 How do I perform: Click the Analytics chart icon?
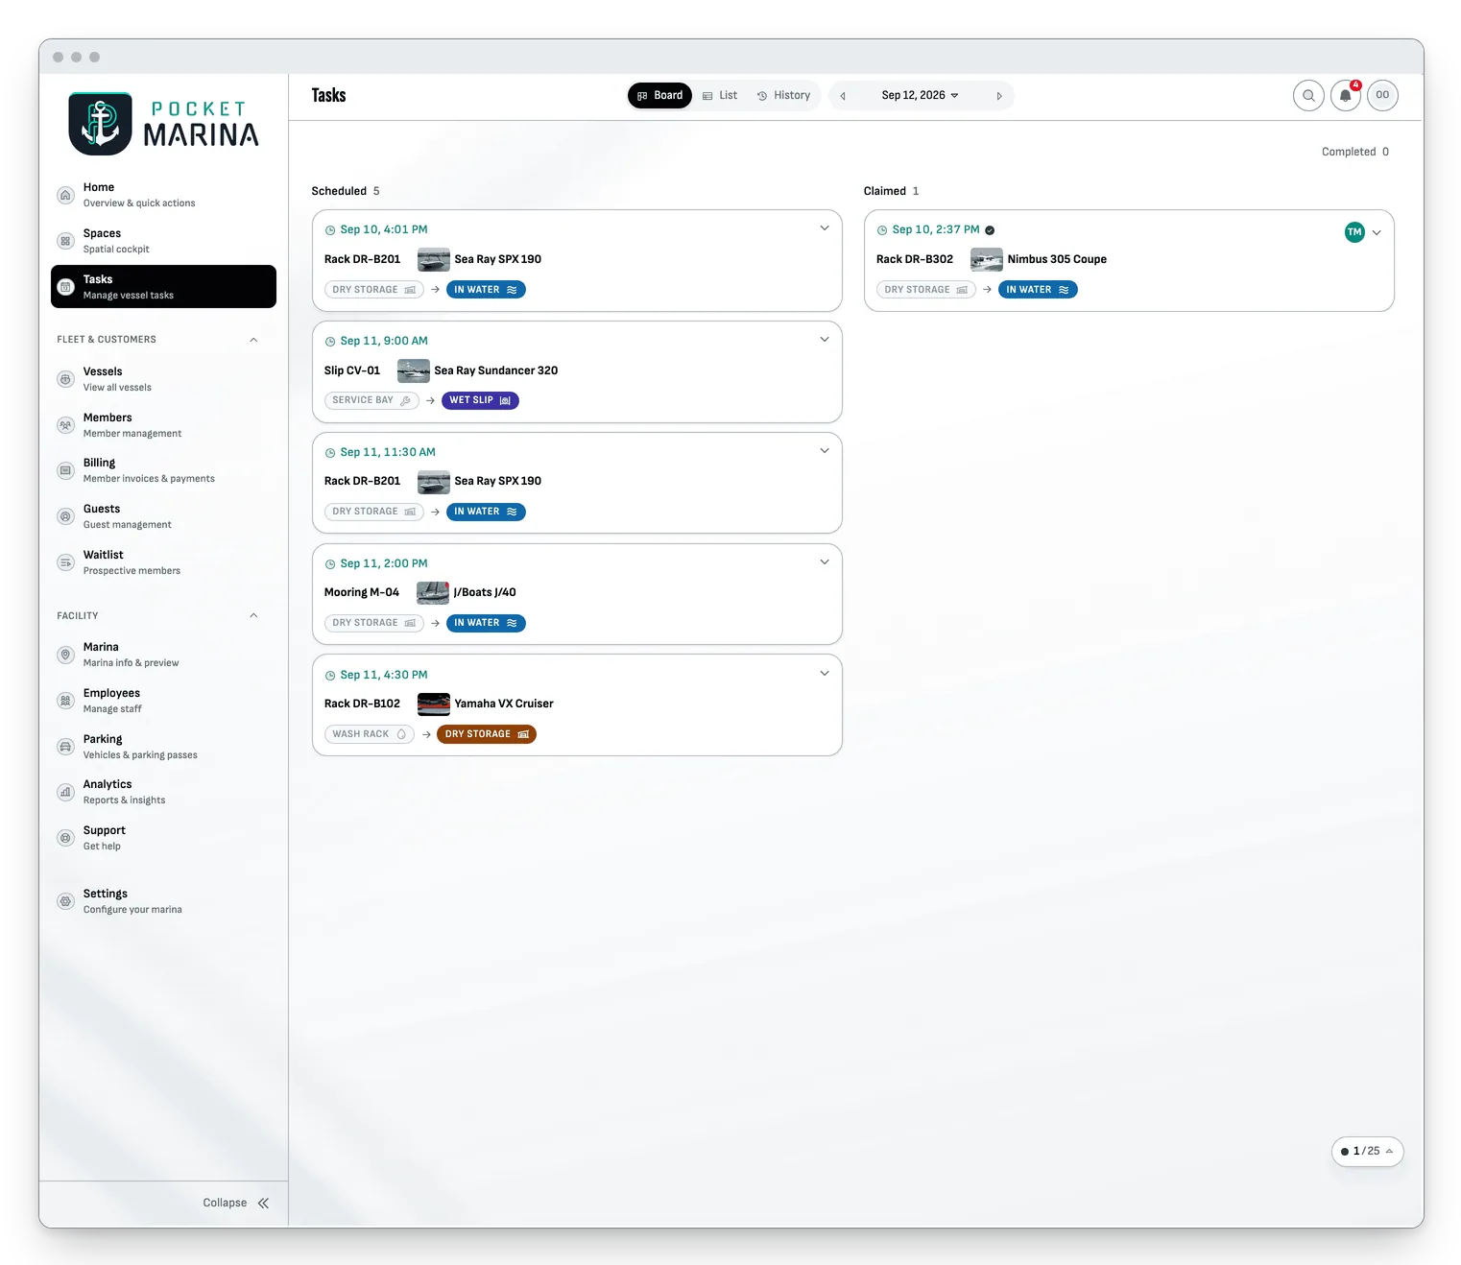(x=65, y=792)
